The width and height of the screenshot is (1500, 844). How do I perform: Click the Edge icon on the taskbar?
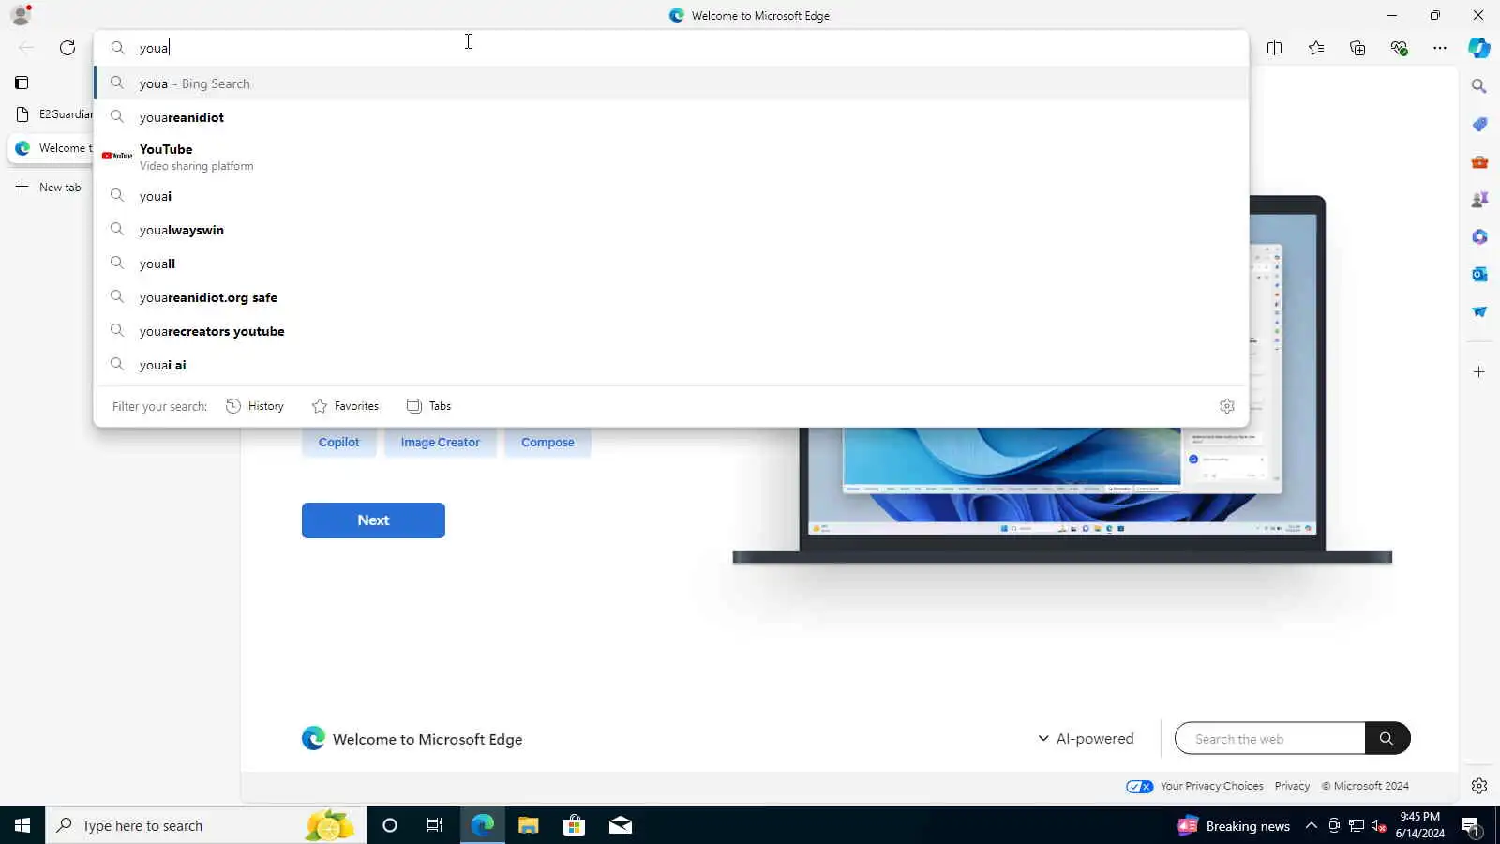pos(482,825)
